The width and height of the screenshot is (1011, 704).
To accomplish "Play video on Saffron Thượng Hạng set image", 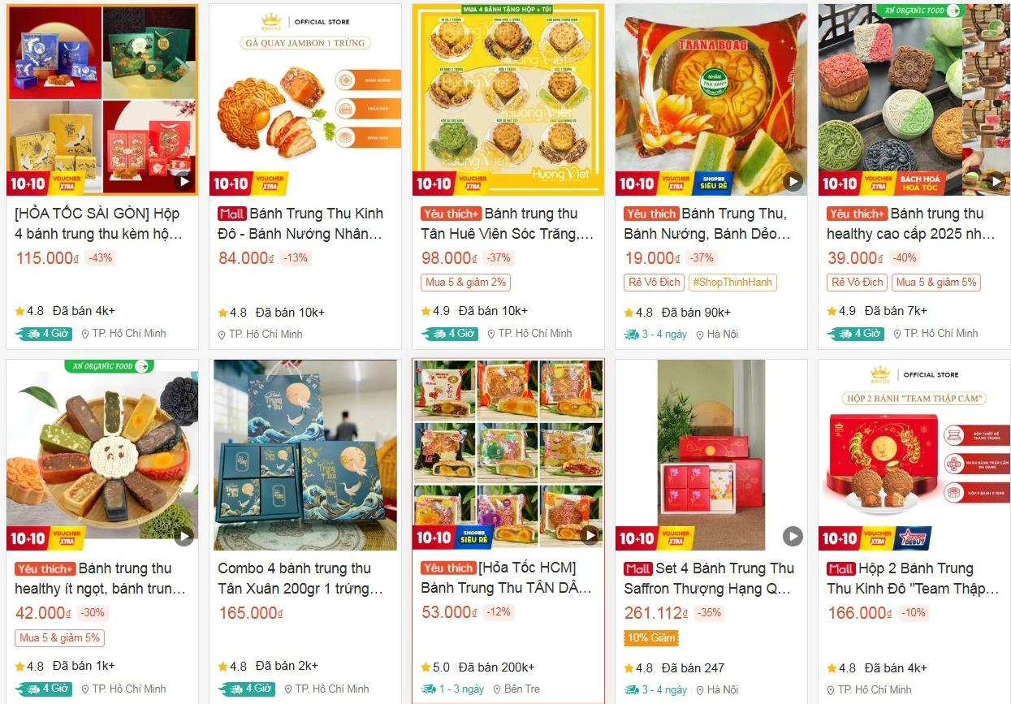I will [x=793, y=536].
